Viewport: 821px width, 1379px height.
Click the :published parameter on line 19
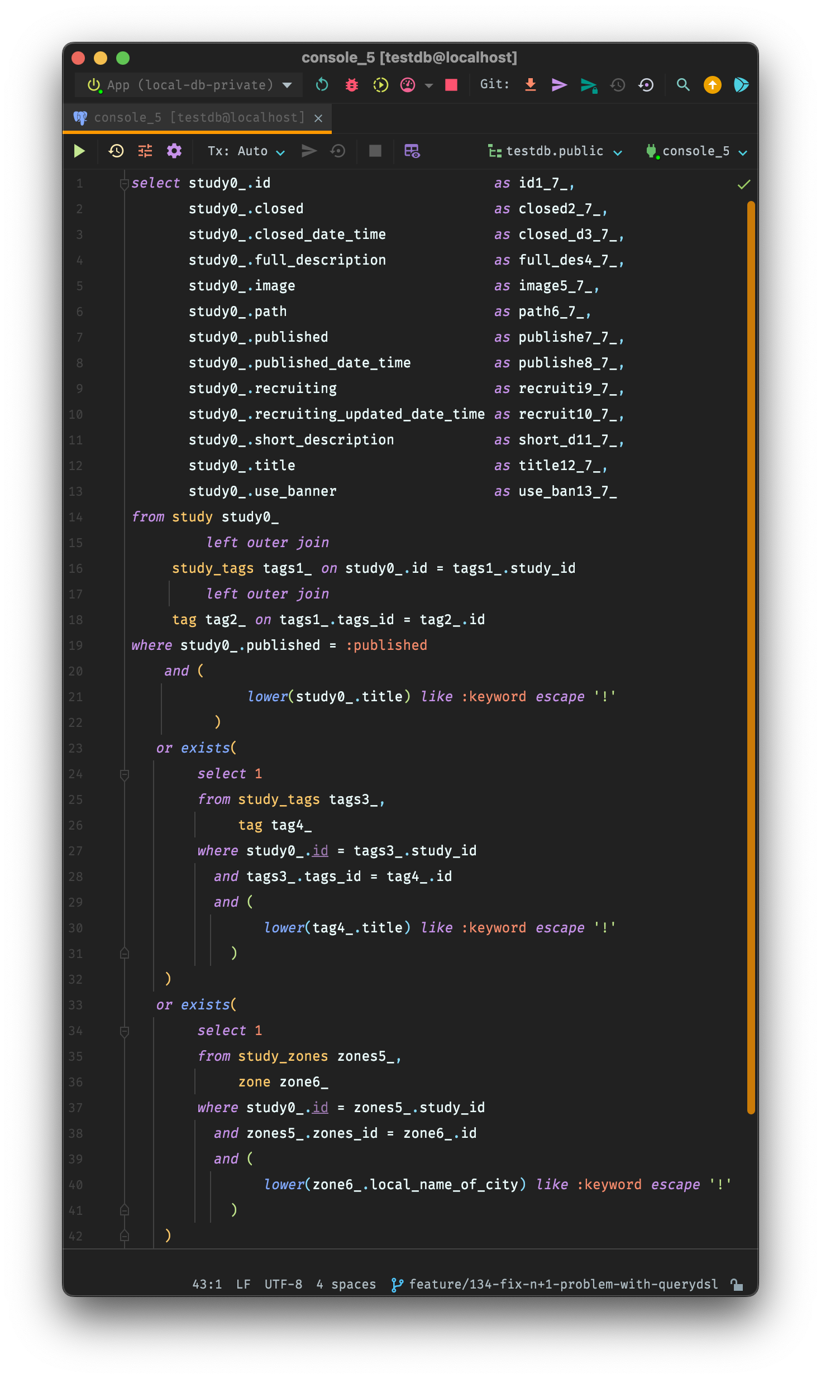[386, 645]
